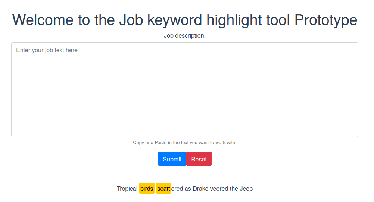
Task: Click the "Enter your job text here" placeholder
Action: [x=47, y=50]
